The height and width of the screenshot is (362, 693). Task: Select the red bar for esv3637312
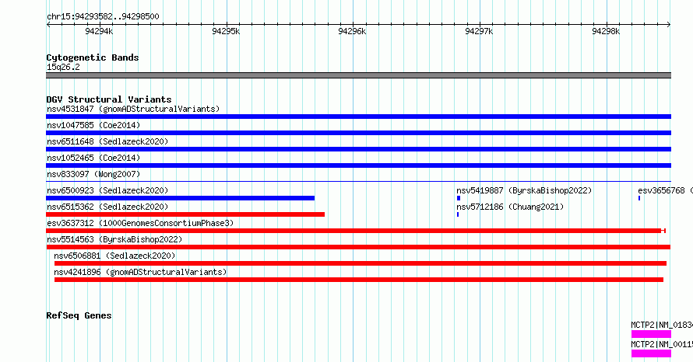(x=356, y=231)
